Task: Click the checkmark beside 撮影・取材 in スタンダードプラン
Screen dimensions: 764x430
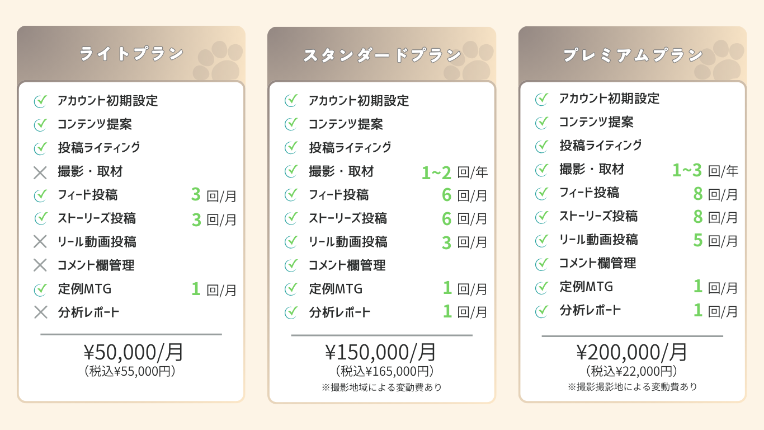Action: point(291,171)
